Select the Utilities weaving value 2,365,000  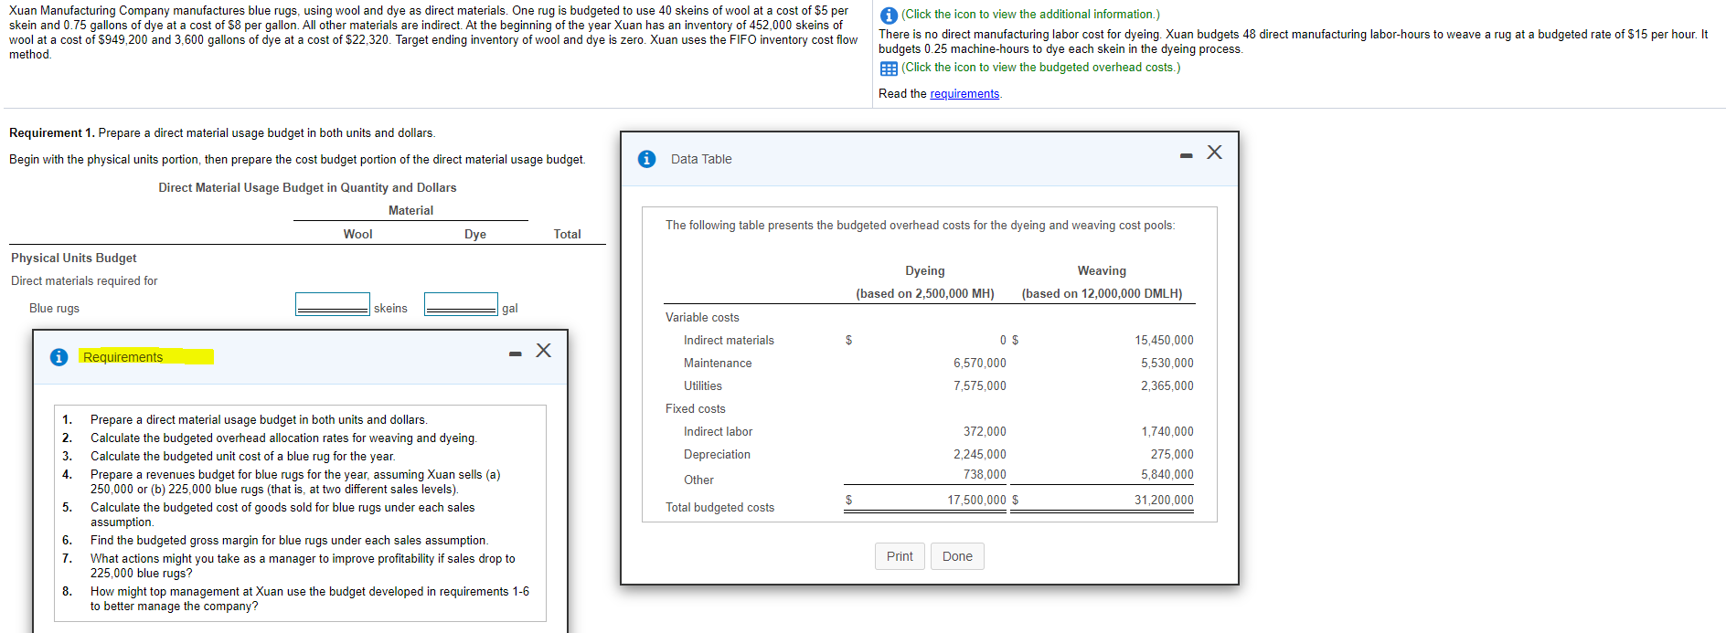pos(1167,386)
